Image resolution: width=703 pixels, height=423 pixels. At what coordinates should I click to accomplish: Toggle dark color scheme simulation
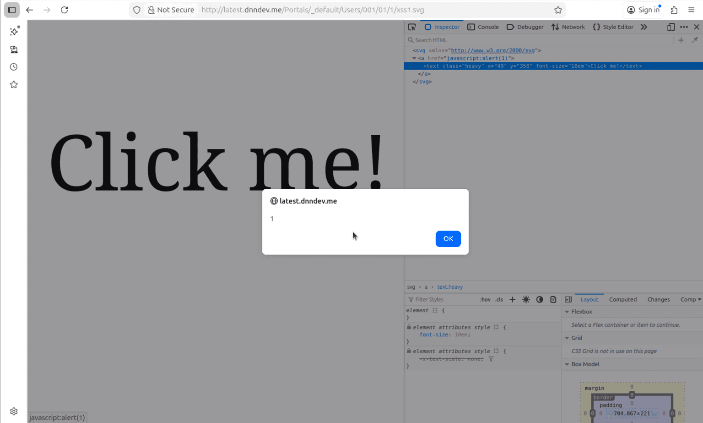(x=540, y=300)
